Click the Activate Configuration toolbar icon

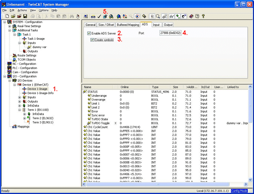(105, 16)
